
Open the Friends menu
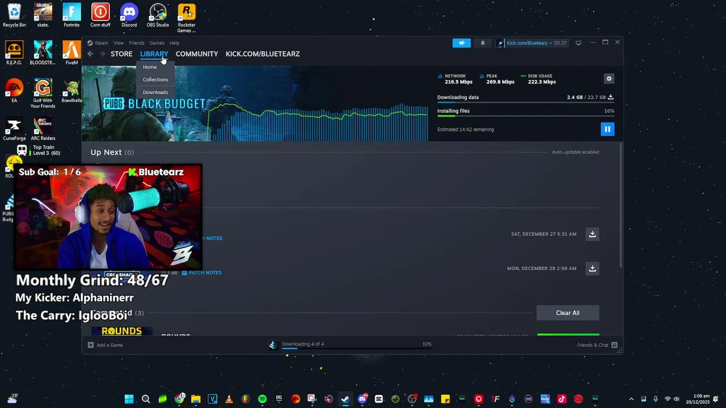137,43
